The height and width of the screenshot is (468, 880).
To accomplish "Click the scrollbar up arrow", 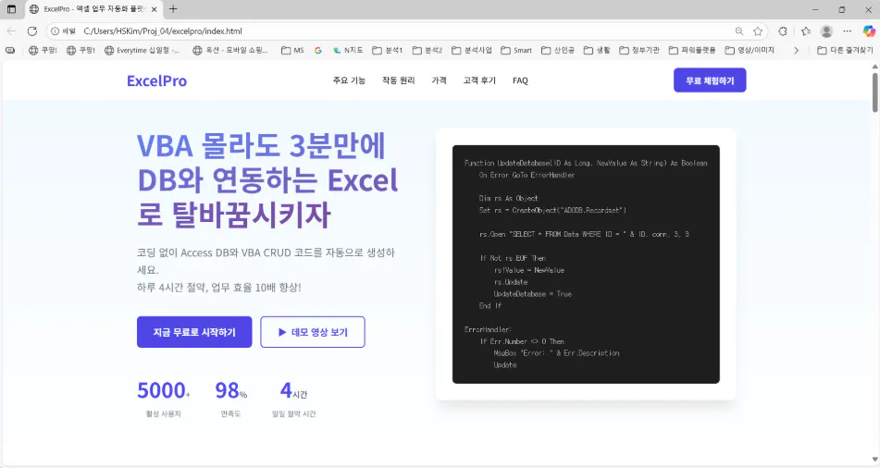I will click(875, 67).
